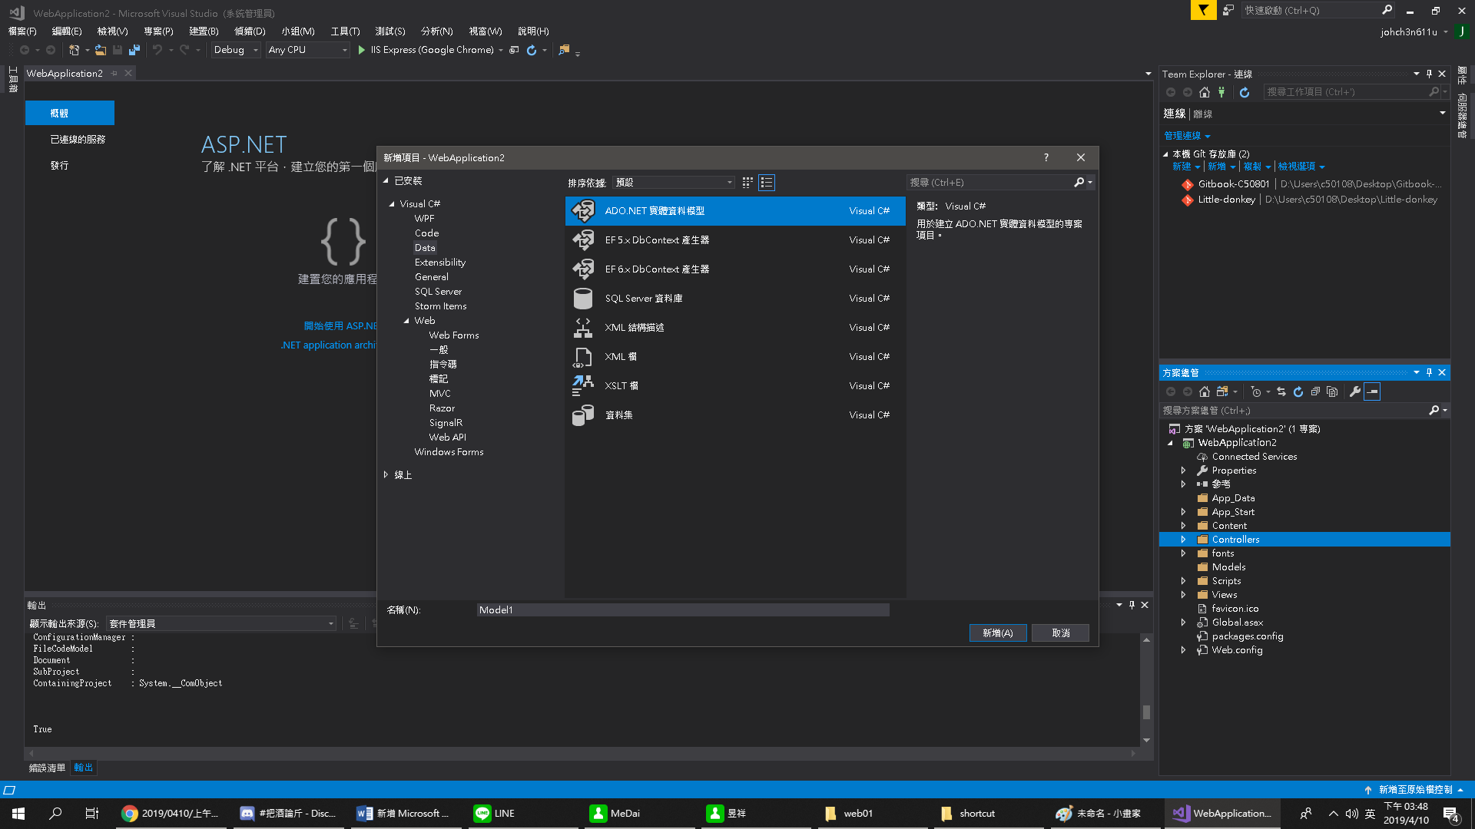Expand Controllers folder in Solution Explorer

tap(1184, 540)
